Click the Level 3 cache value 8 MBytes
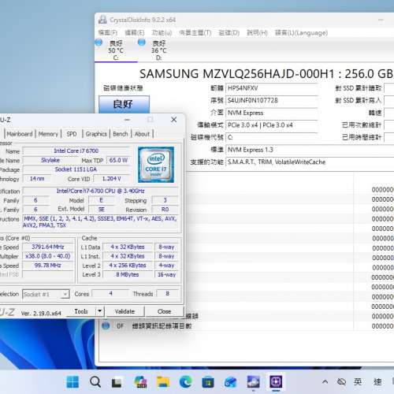Image resolution: width=394 pixels, height=394 pixels. 128,275
